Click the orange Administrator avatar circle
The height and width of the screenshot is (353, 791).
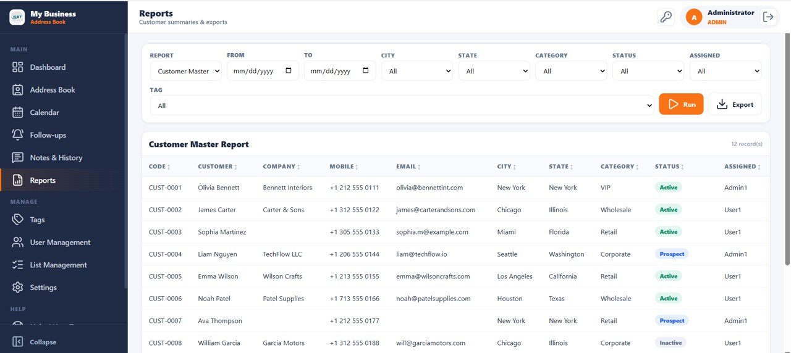click(x=694, y=17)
